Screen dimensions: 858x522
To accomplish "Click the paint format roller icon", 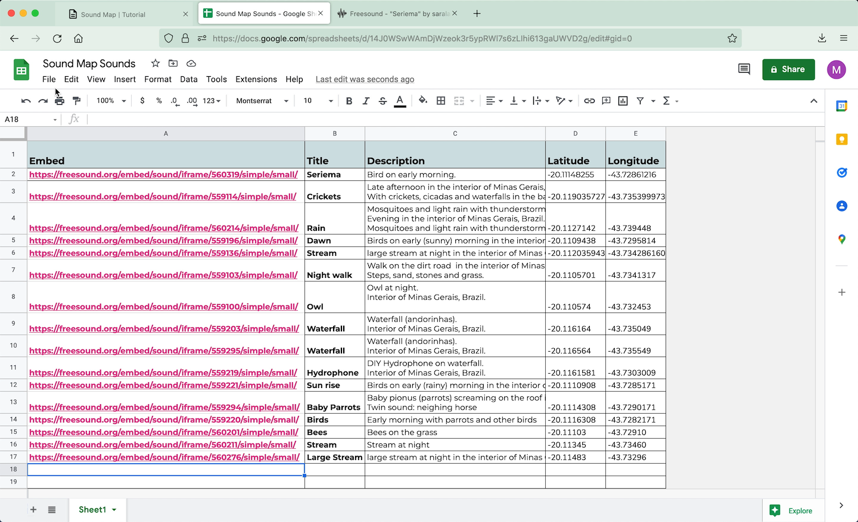I will [76, 101].
